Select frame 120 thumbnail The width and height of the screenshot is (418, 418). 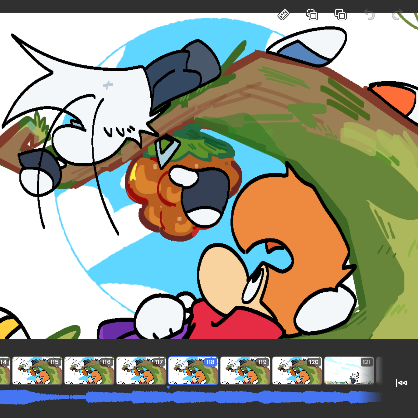[297, 371]
